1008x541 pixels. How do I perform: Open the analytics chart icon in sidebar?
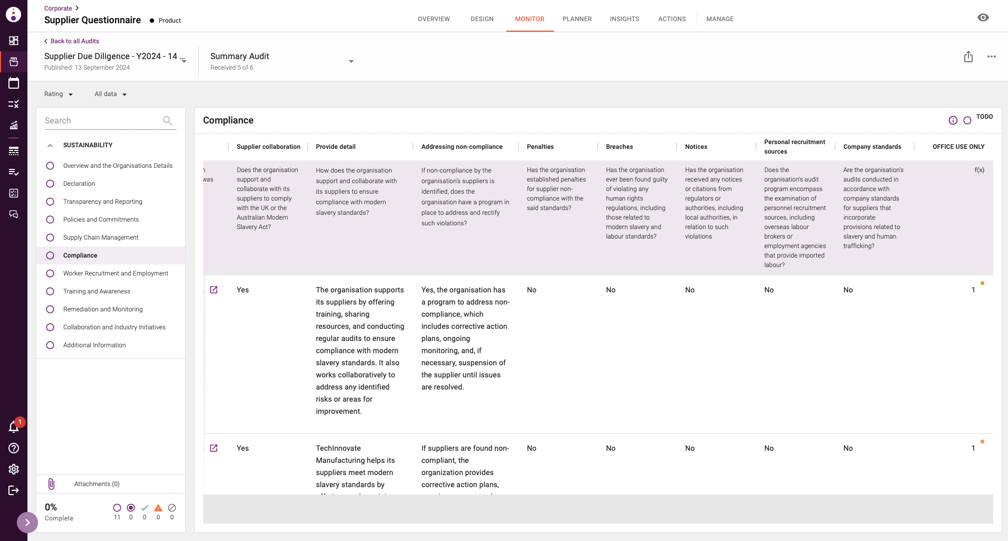14,125
